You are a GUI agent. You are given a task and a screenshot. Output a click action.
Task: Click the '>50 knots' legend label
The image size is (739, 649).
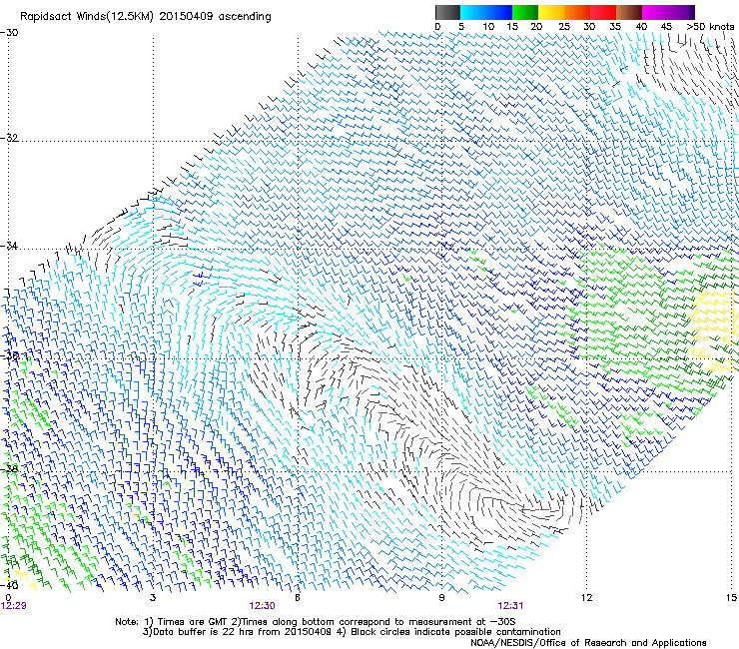[x=710, y=26]
